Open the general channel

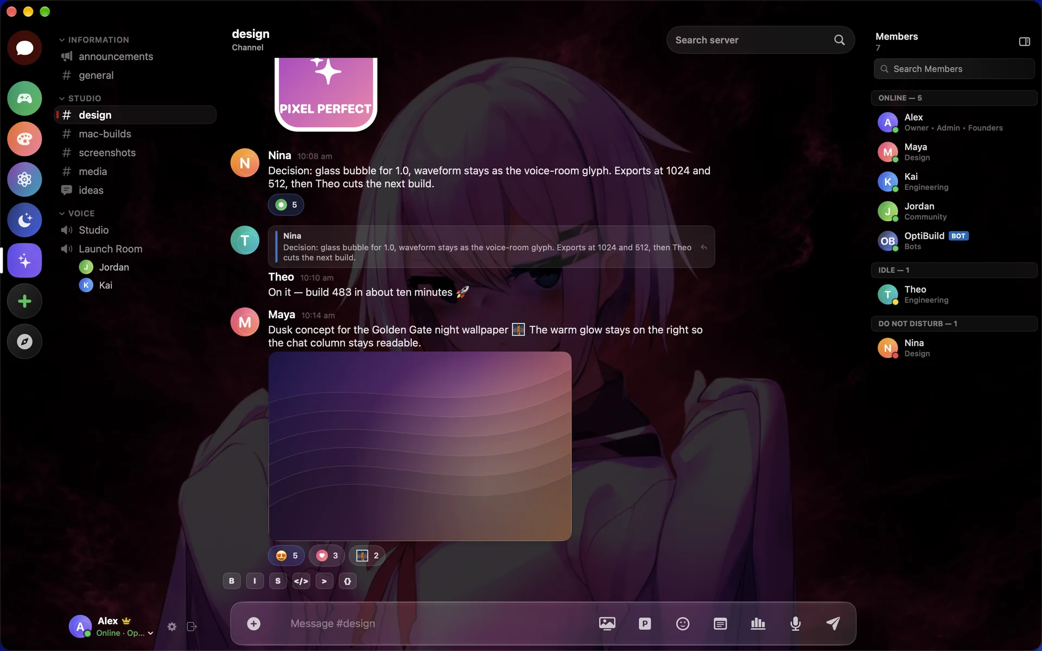coord(135,75)
